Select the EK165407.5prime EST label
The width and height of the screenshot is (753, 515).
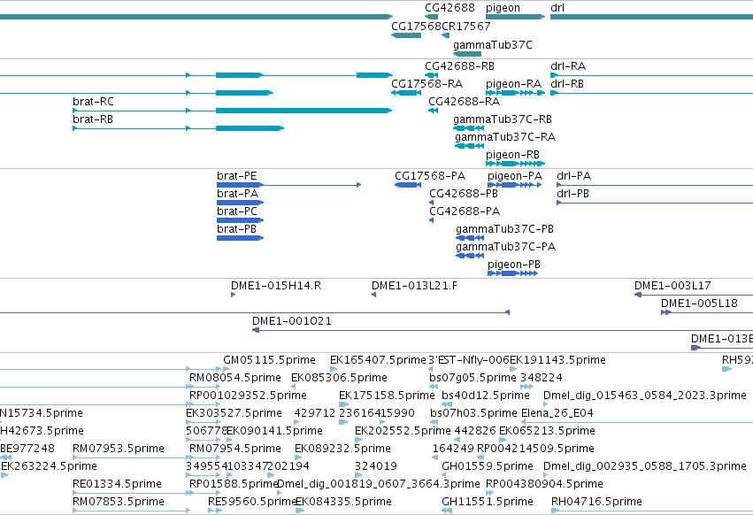378,361
